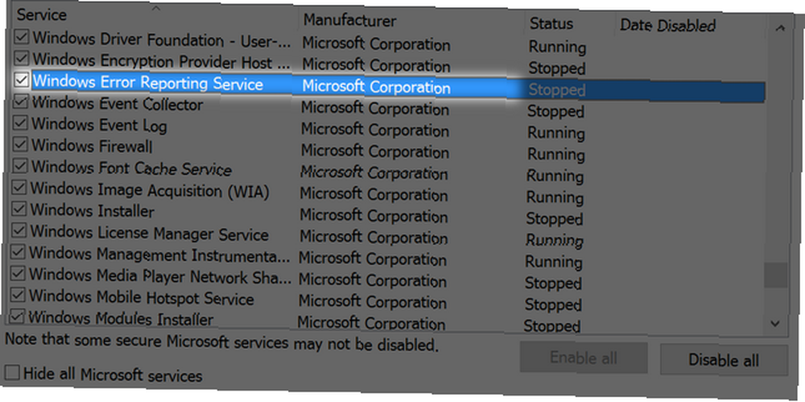Toggle Windows Installer service checkbox
Image resolution: width=805 pixels, height=402 pixels.
click(x=19, y=209)
